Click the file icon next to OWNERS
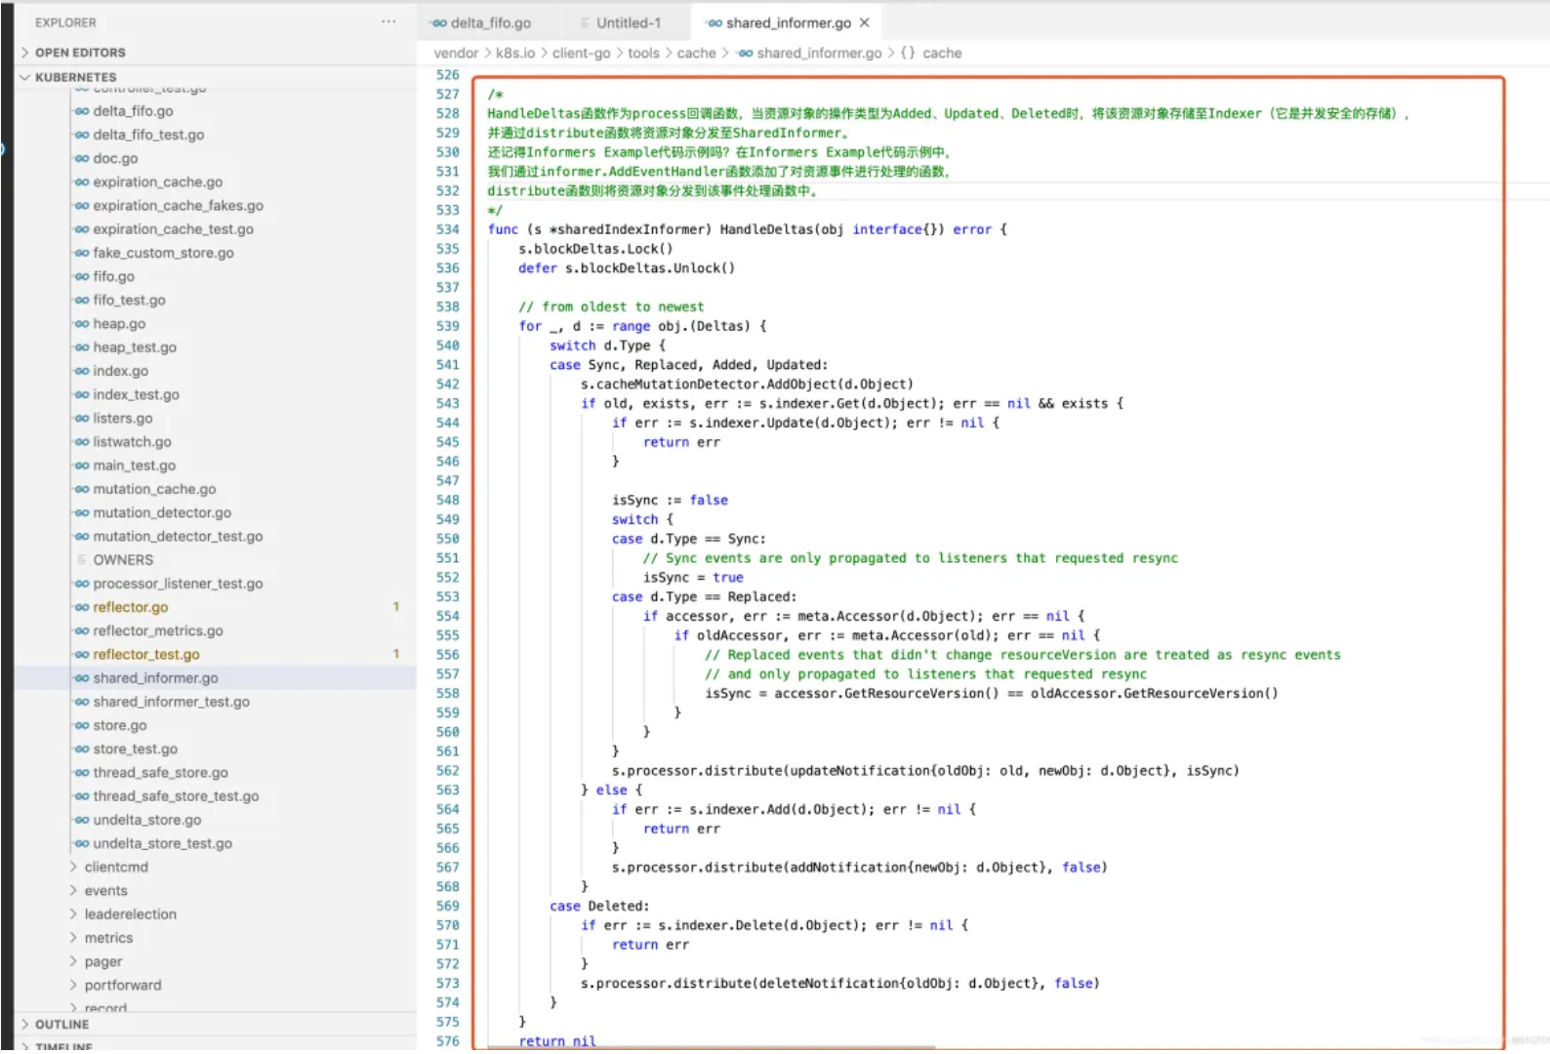 pyautogui.click(x=82, y=560)
